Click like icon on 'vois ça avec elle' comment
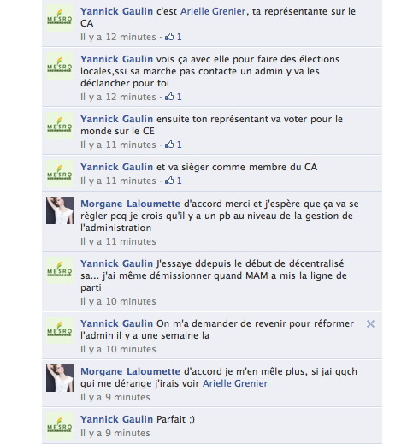The image size is (413, 444). 169,97
